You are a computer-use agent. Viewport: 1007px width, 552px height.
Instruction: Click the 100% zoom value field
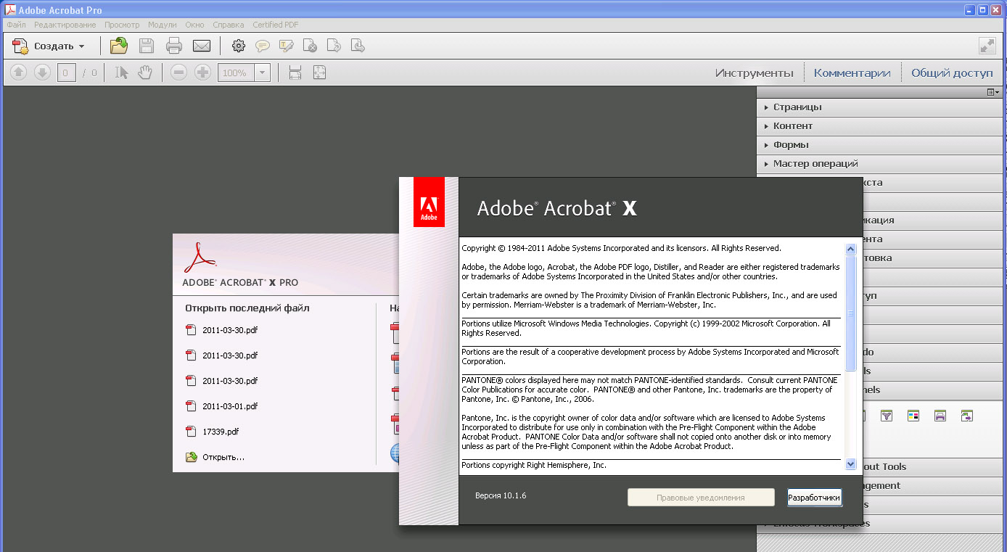(x=236, y=73)
